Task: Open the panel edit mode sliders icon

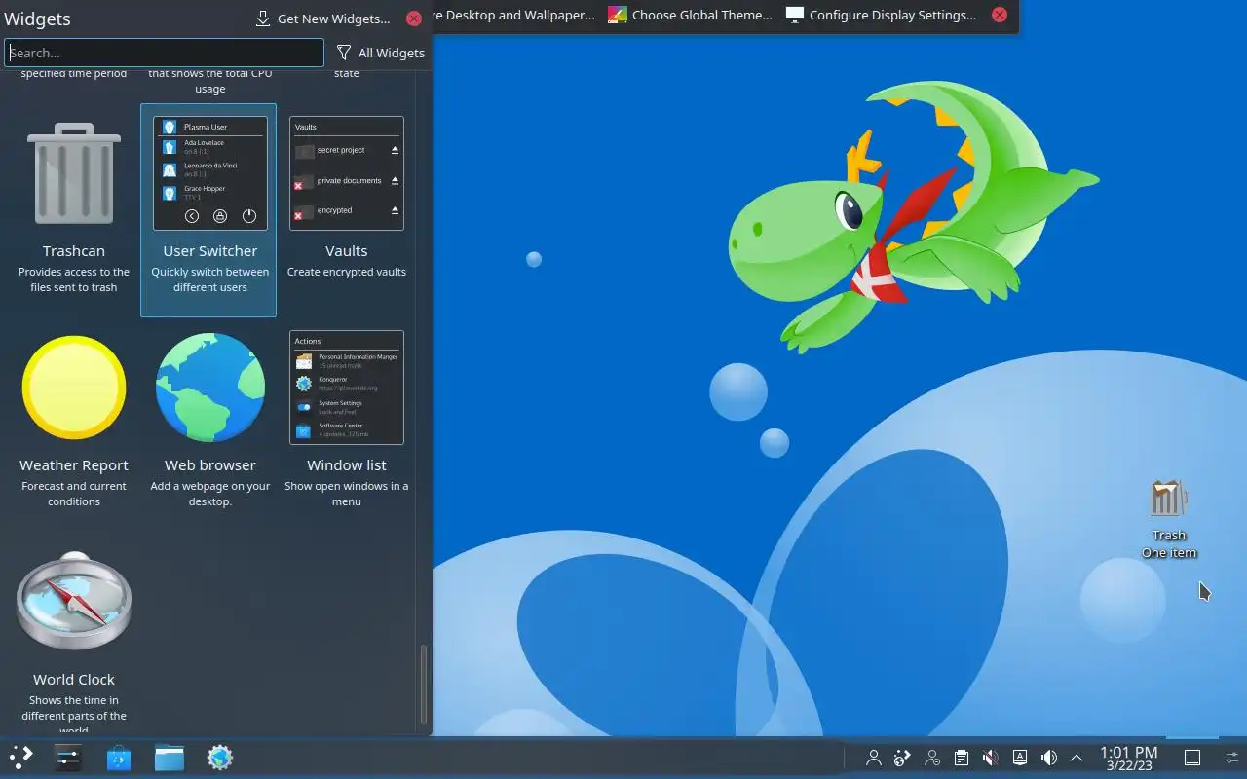Action: click(x=1232, y=758)
